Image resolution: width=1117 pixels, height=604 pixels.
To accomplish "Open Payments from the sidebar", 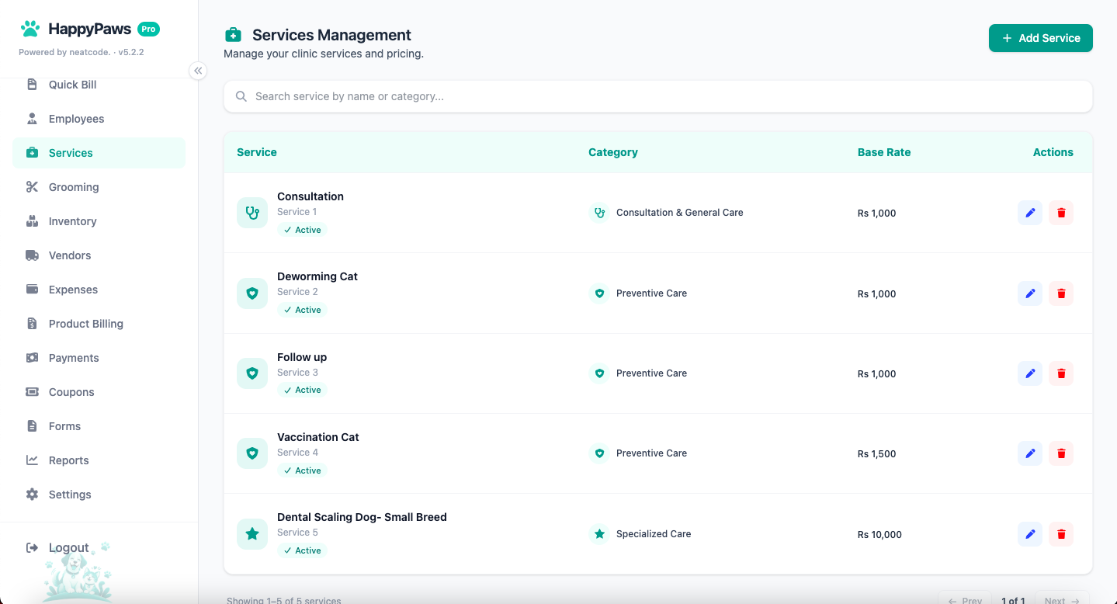I will point(99,358).
